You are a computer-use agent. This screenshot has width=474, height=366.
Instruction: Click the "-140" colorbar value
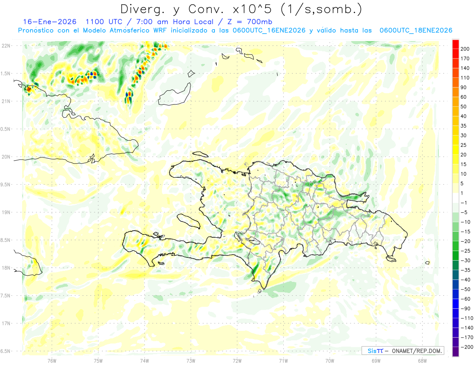click(x=466, y=328)
